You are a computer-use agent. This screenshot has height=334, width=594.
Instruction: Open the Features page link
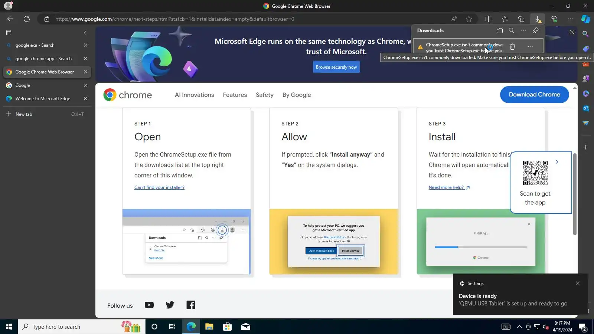(x=235, y=95)
